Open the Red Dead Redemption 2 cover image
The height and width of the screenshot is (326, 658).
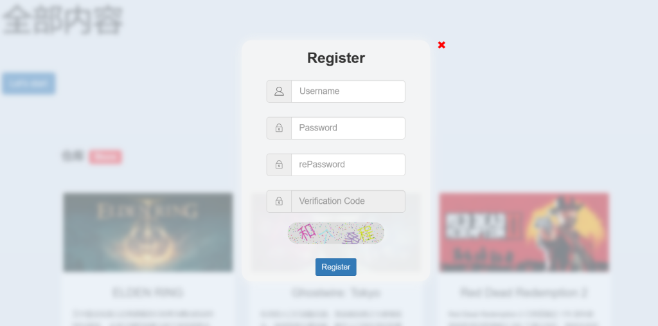point(524,231)
